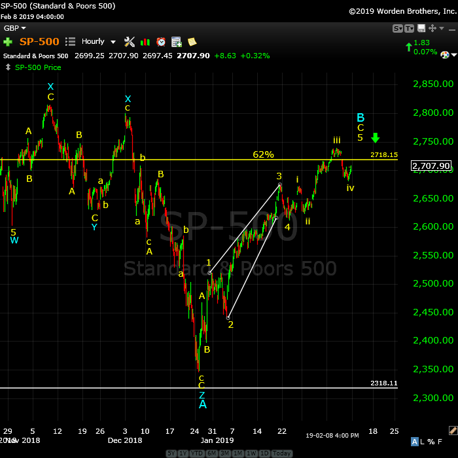Viewport: 458px width, 458px height.
Task: Expand the GBP dropdown
Action: (x=14, y=28)
